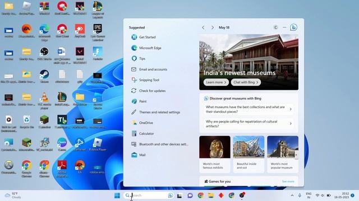
Task: Open the Chat app on the taskbar
Action: pyautogui.click(x=190, y=195)
